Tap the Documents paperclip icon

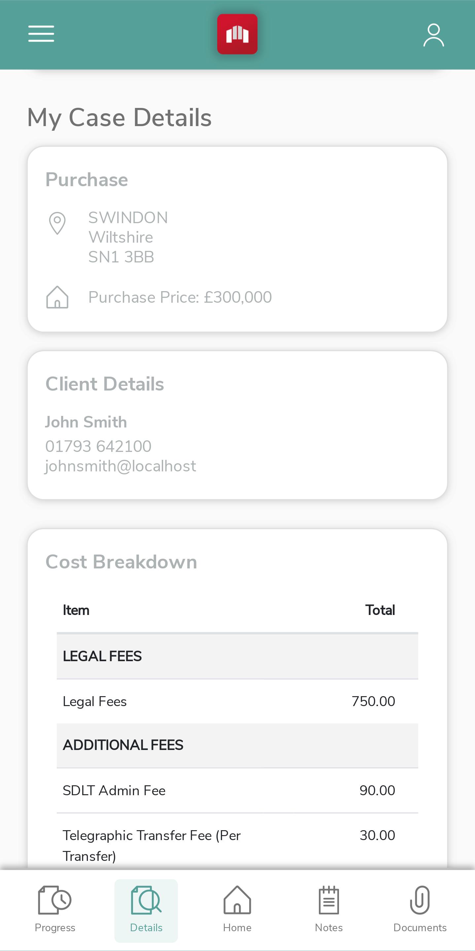coord(420,900)
